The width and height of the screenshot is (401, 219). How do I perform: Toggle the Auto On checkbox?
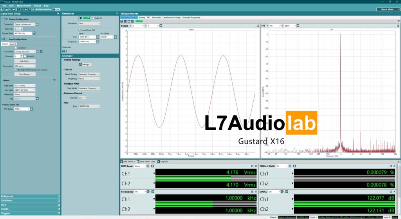[93, 18]
